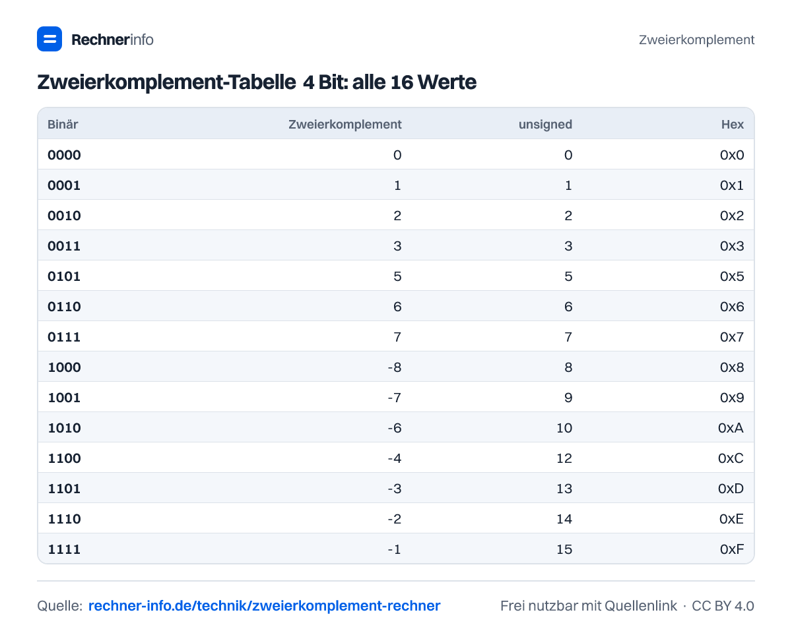Screen dimensions: 792x633
Task: Select binary cell 0011
Action: click(x=64, y=246)
